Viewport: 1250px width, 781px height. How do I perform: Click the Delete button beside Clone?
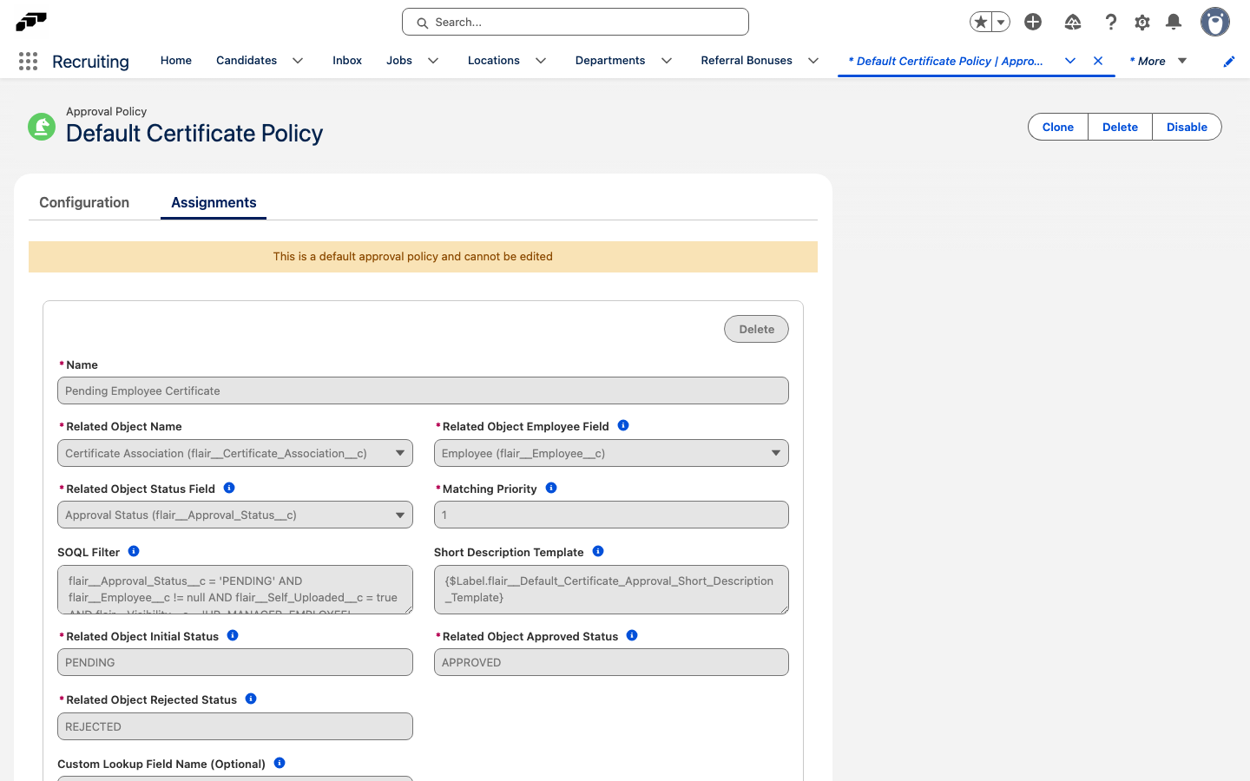pyautogui.click(x=1120, y=127)
